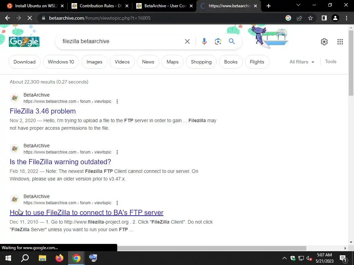Open the Google apps grid

[x=340, y=42]
